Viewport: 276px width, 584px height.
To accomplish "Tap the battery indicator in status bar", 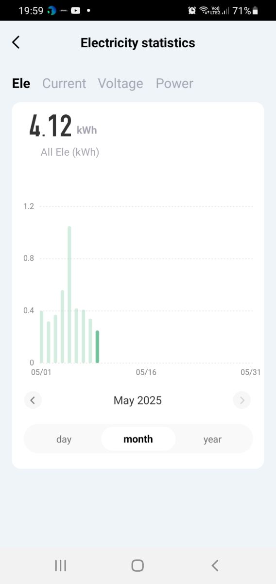I will point(256,10).
